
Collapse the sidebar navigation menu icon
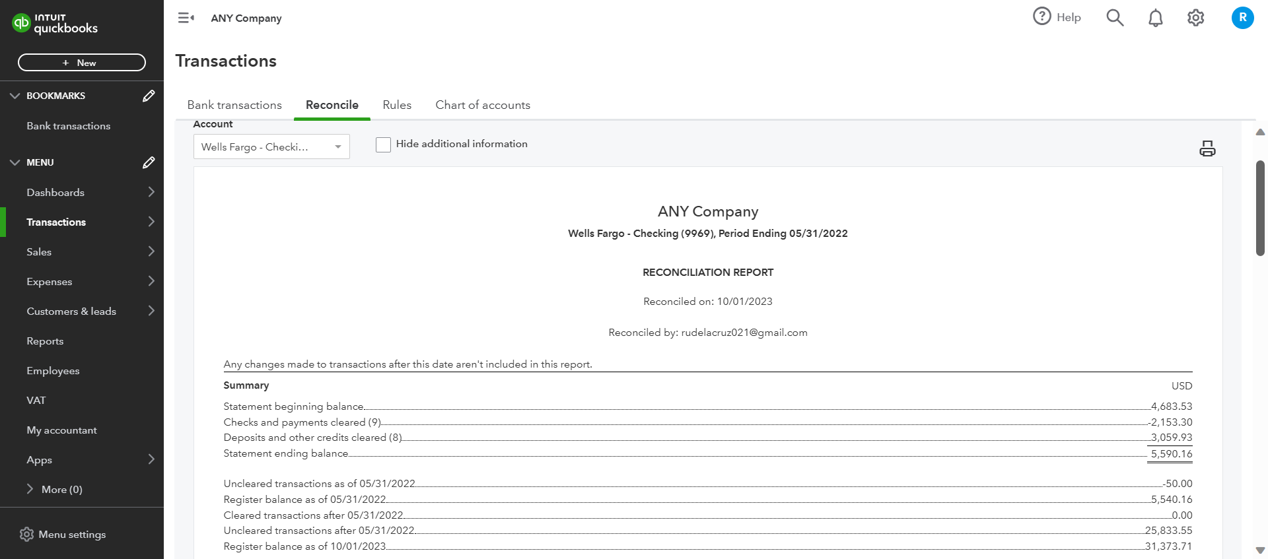point(186,18)
